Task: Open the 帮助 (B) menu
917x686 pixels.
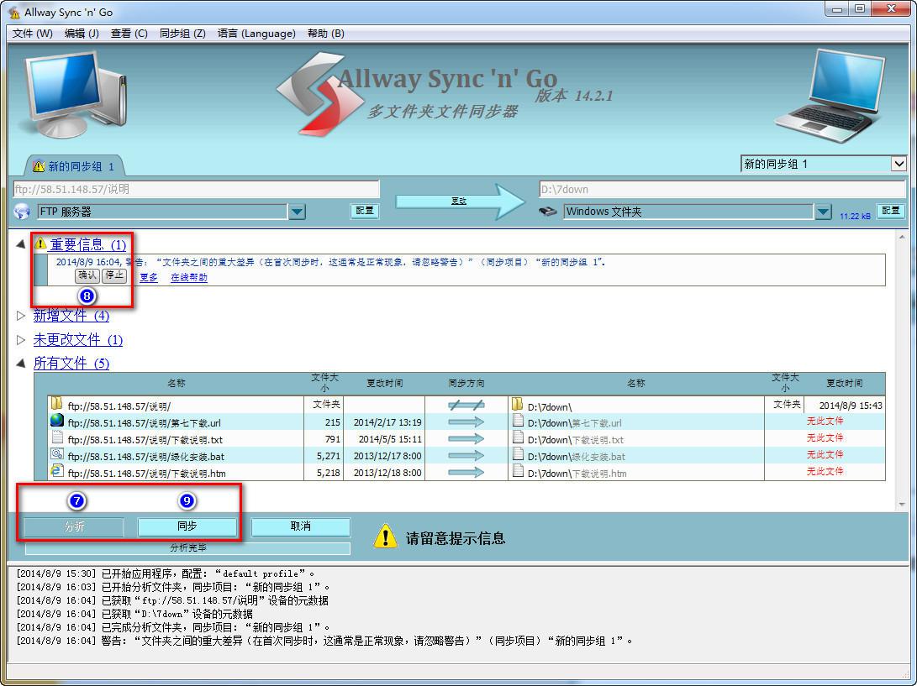Action: click(x=326, y=34)
